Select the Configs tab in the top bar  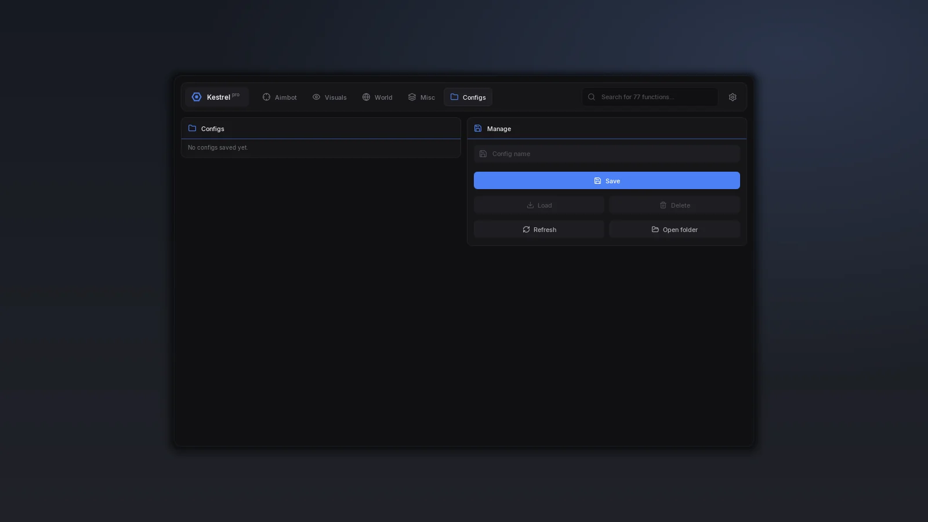[x=468, y=97]
